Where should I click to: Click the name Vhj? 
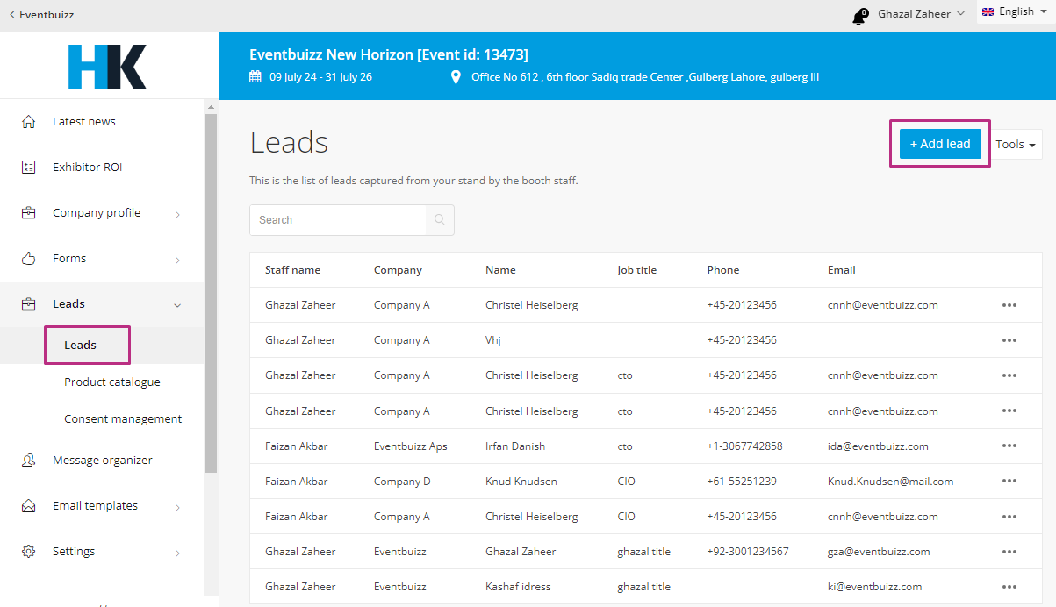(493, 340)
